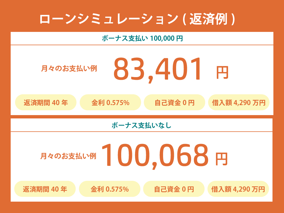This screenshot has width=284, height=213.
Task: Click 借入額 4,290万円 pill in bonus section
Action: click(239, 103)
